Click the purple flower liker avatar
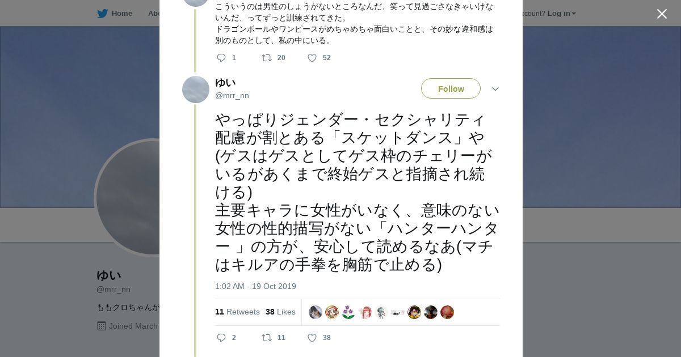This screenshot has width=681, height=357. click(348, 312)
